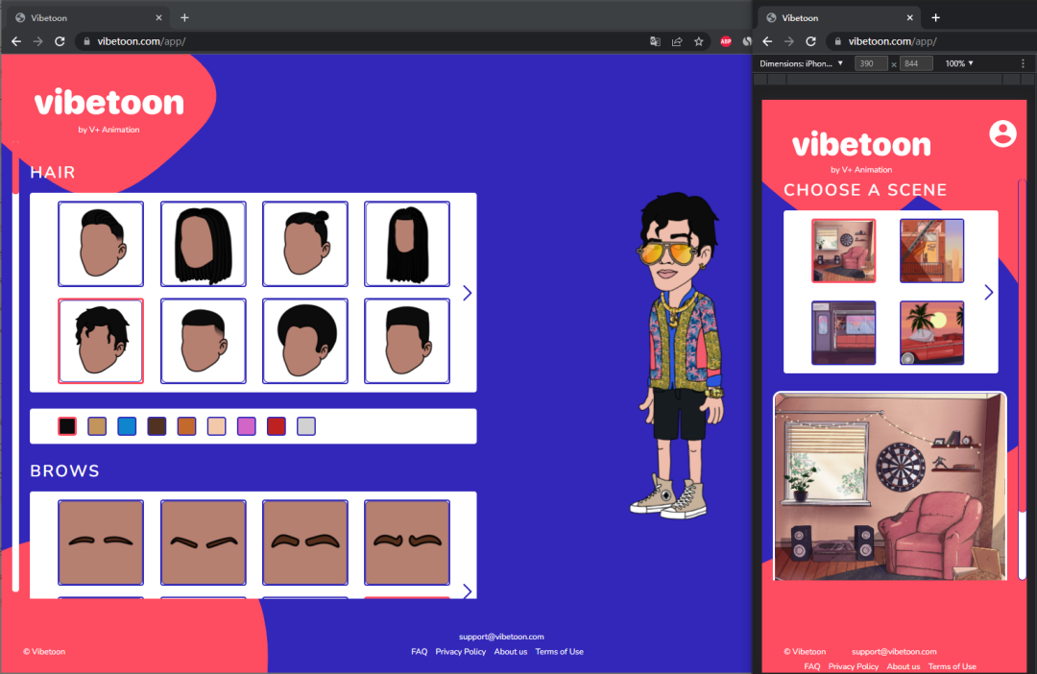Select messy curly hair style

point(101,341)
